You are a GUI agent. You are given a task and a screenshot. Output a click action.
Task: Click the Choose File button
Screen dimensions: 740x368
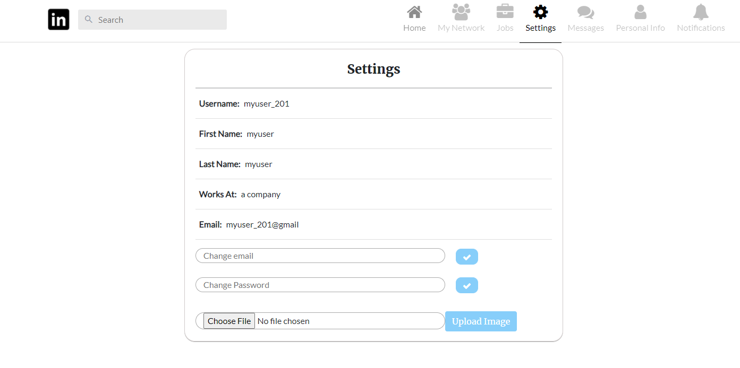228,321
